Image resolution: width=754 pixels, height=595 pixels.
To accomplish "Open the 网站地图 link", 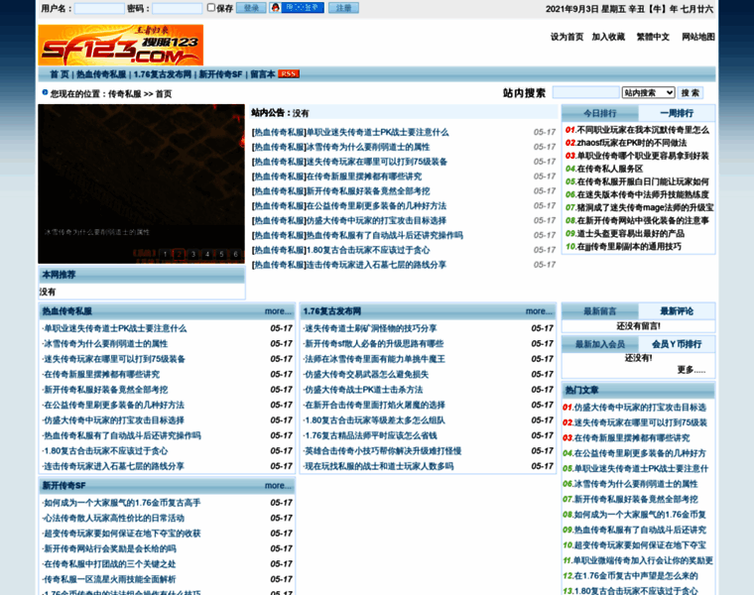I will (698, 37).
